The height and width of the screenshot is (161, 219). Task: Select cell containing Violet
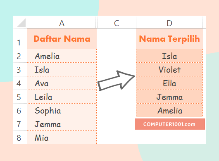169,69
